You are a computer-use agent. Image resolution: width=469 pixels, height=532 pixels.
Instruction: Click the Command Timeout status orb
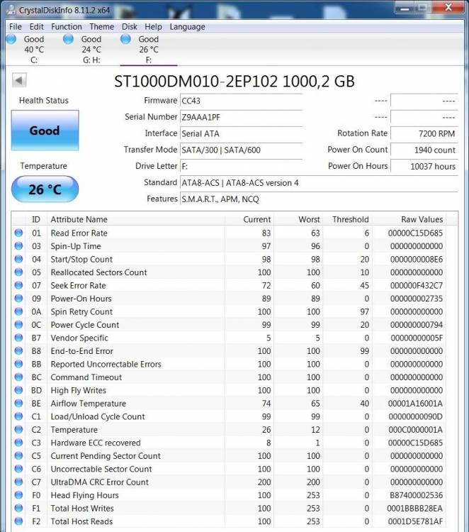click(x=18, y=377)
